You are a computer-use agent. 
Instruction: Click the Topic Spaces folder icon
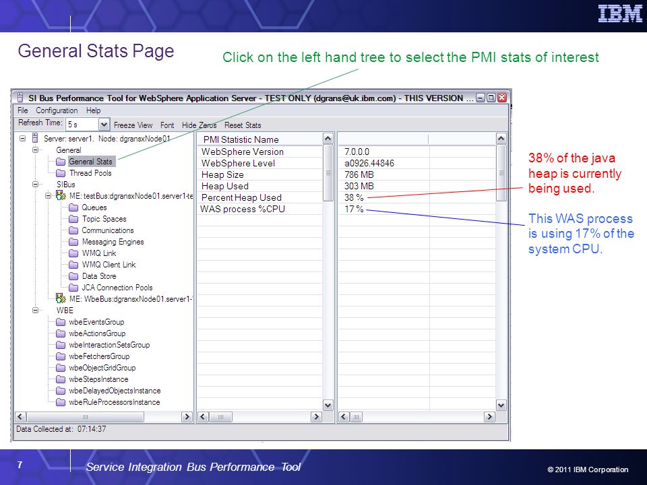click(x=73, y=219)
